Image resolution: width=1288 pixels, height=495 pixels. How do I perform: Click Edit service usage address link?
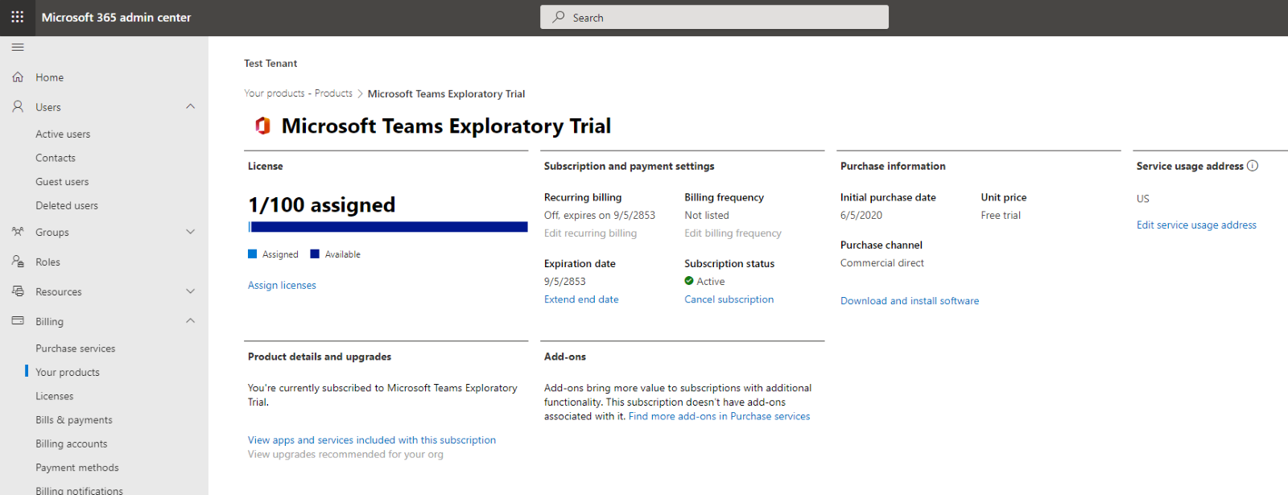tap(1196, 225)
